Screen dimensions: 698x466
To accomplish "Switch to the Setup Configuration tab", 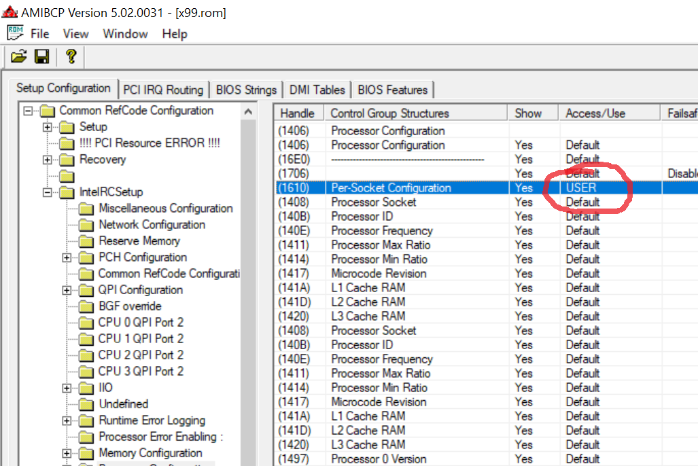I will click(63, 88).
